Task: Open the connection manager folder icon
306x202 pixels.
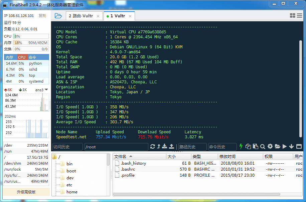Action: pos(58,16)
